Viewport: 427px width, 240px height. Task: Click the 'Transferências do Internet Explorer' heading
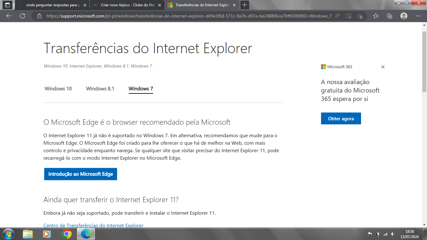click(x=148, y=48)
